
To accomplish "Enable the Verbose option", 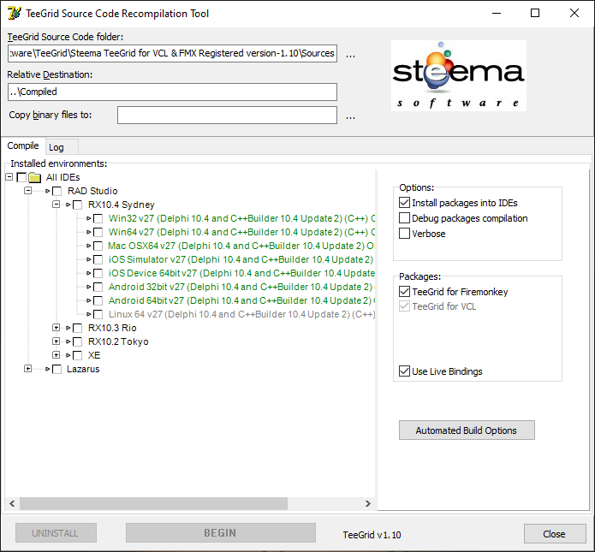I will coord(404,234).
